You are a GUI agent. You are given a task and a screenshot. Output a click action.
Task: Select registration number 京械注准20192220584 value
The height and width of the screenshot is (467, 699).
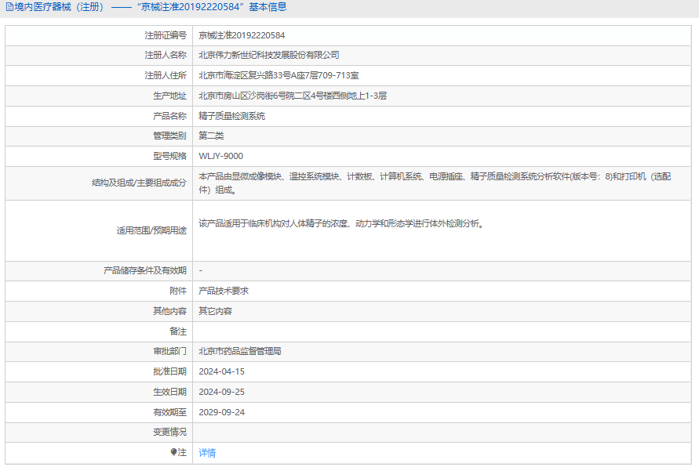pyautogui.click(x=242, y=35)
